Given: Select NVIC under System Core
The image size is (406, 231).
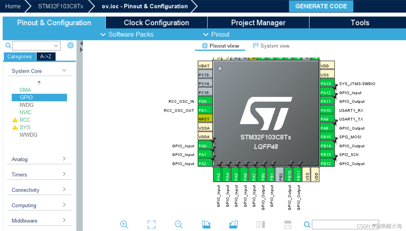Looking at the screenshot, I should [25, 112].
